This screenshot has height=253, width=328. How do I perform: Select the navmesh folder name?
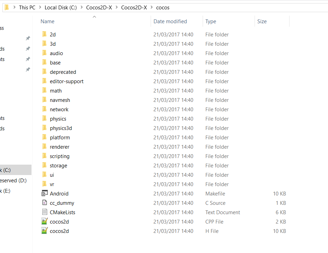pos(60,100)
